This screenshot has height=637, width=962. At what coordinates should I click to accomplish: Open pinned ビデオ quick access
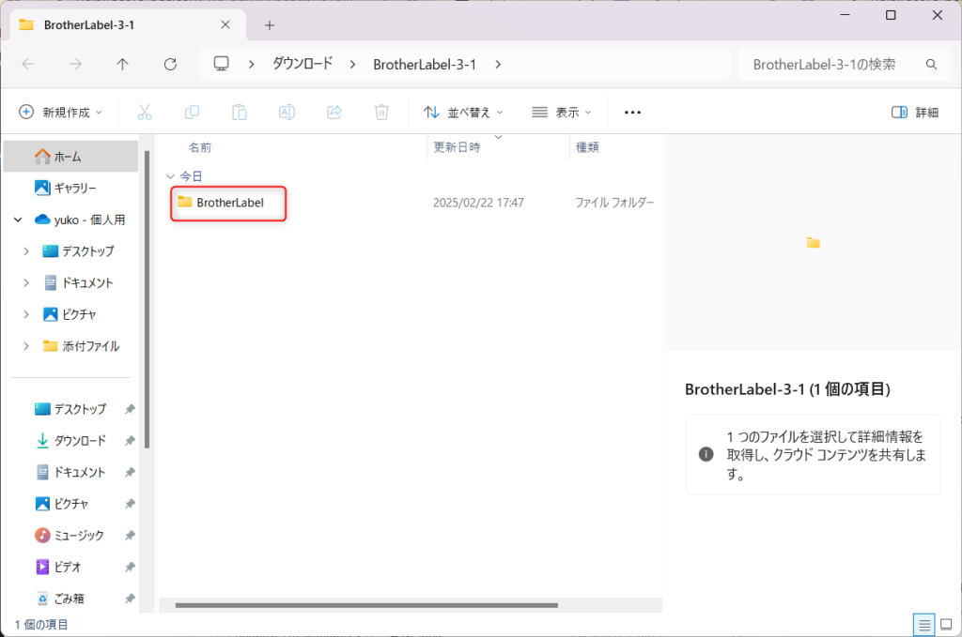[x=58, y=568]
